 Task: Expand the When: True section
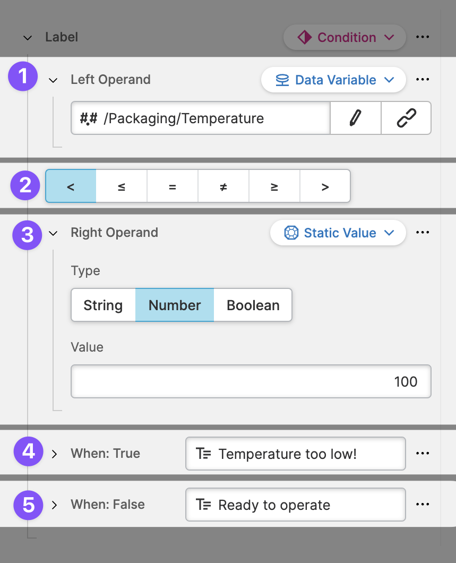(54, 454)
